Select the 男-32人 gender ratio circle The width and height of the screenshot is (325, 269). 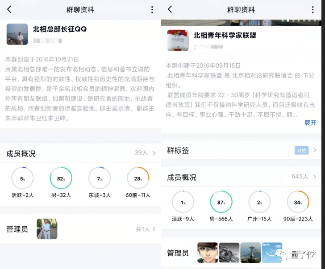click(x=61, y=178)
